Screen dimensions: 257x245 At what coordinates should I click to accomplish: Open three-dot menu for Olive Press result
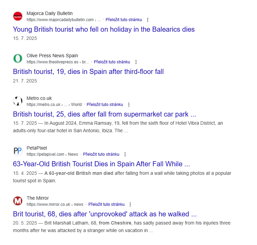(x=136, y=62)
